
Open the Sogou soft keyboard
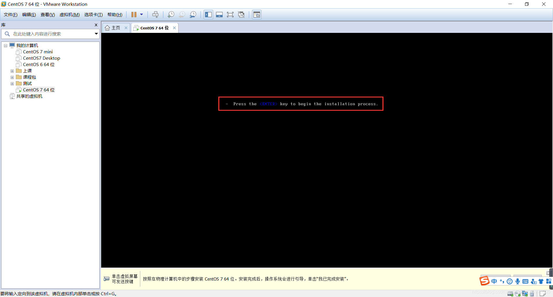point(525,281)
